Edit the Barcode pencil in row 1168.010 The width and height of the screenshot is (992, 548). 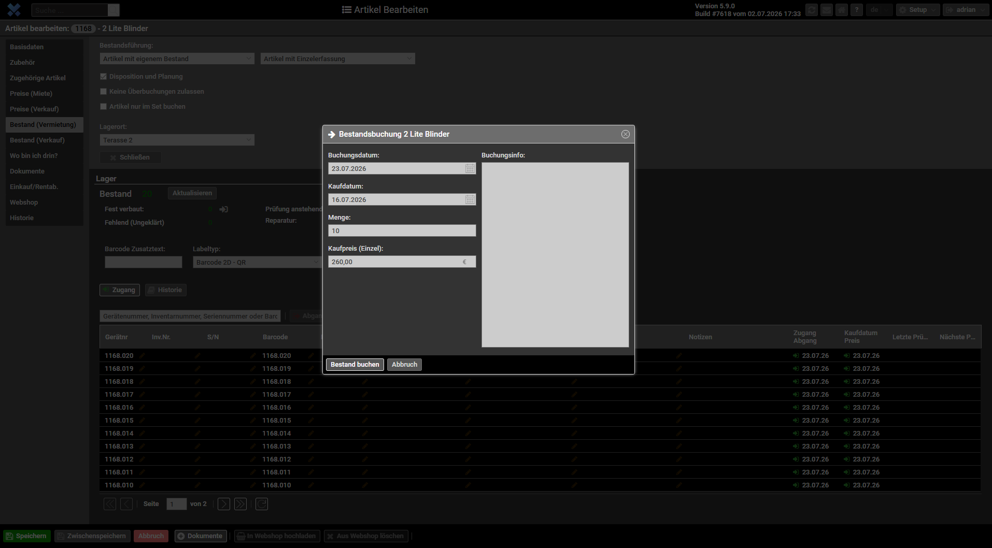(311, 485)
